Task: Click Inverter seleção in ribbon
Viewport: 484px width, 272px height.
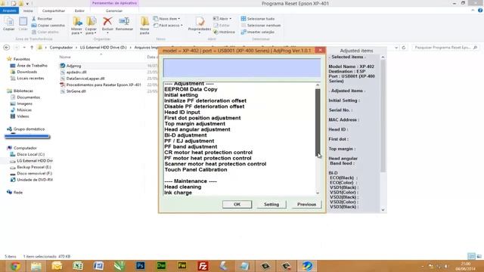Action: (258, 32)
